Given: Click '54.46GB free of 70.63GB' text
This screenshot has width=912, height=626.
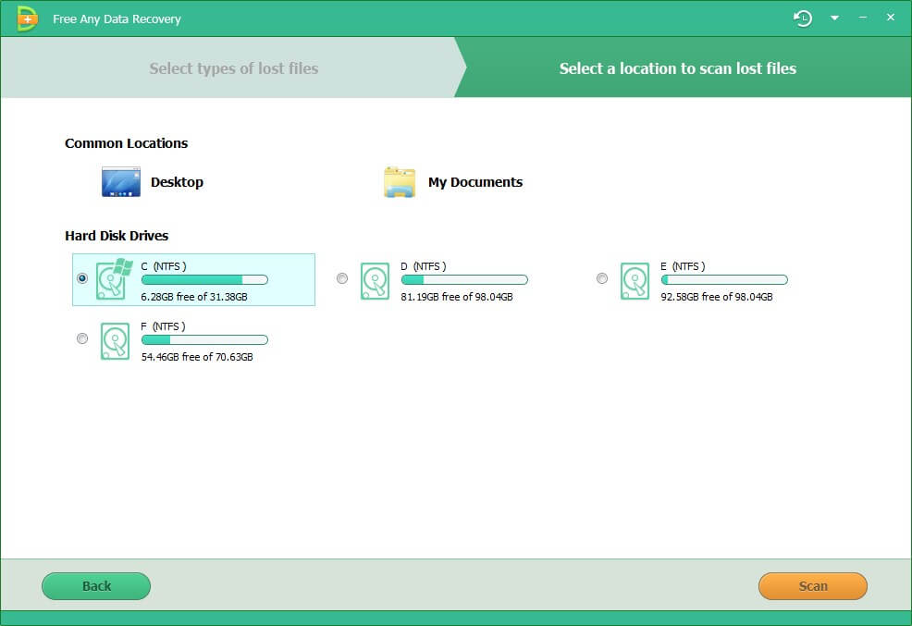Looking at the screenshot, I should pyautogui.click(x=197, y=357).
